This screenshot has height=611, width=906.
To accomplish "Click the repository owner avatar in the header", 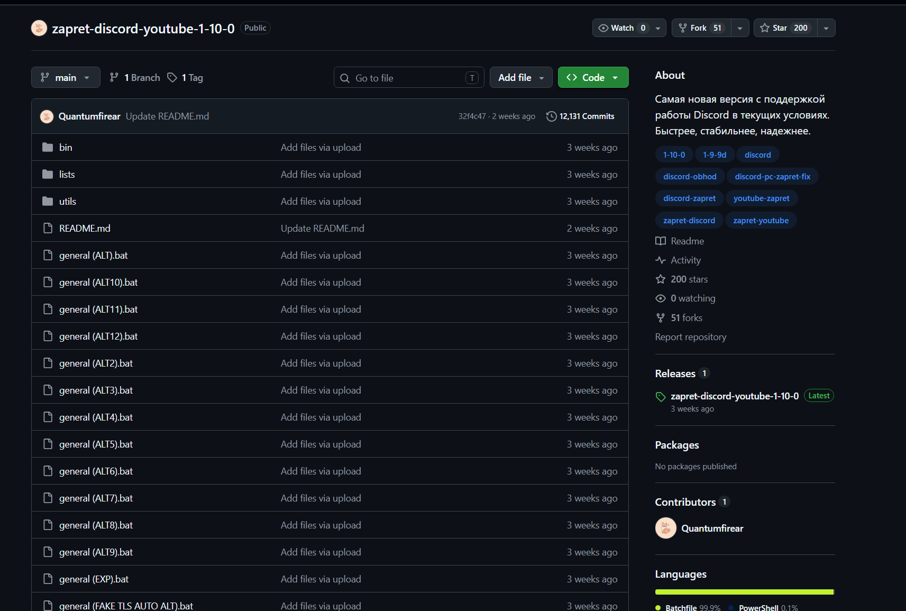I will pos(39,28).
